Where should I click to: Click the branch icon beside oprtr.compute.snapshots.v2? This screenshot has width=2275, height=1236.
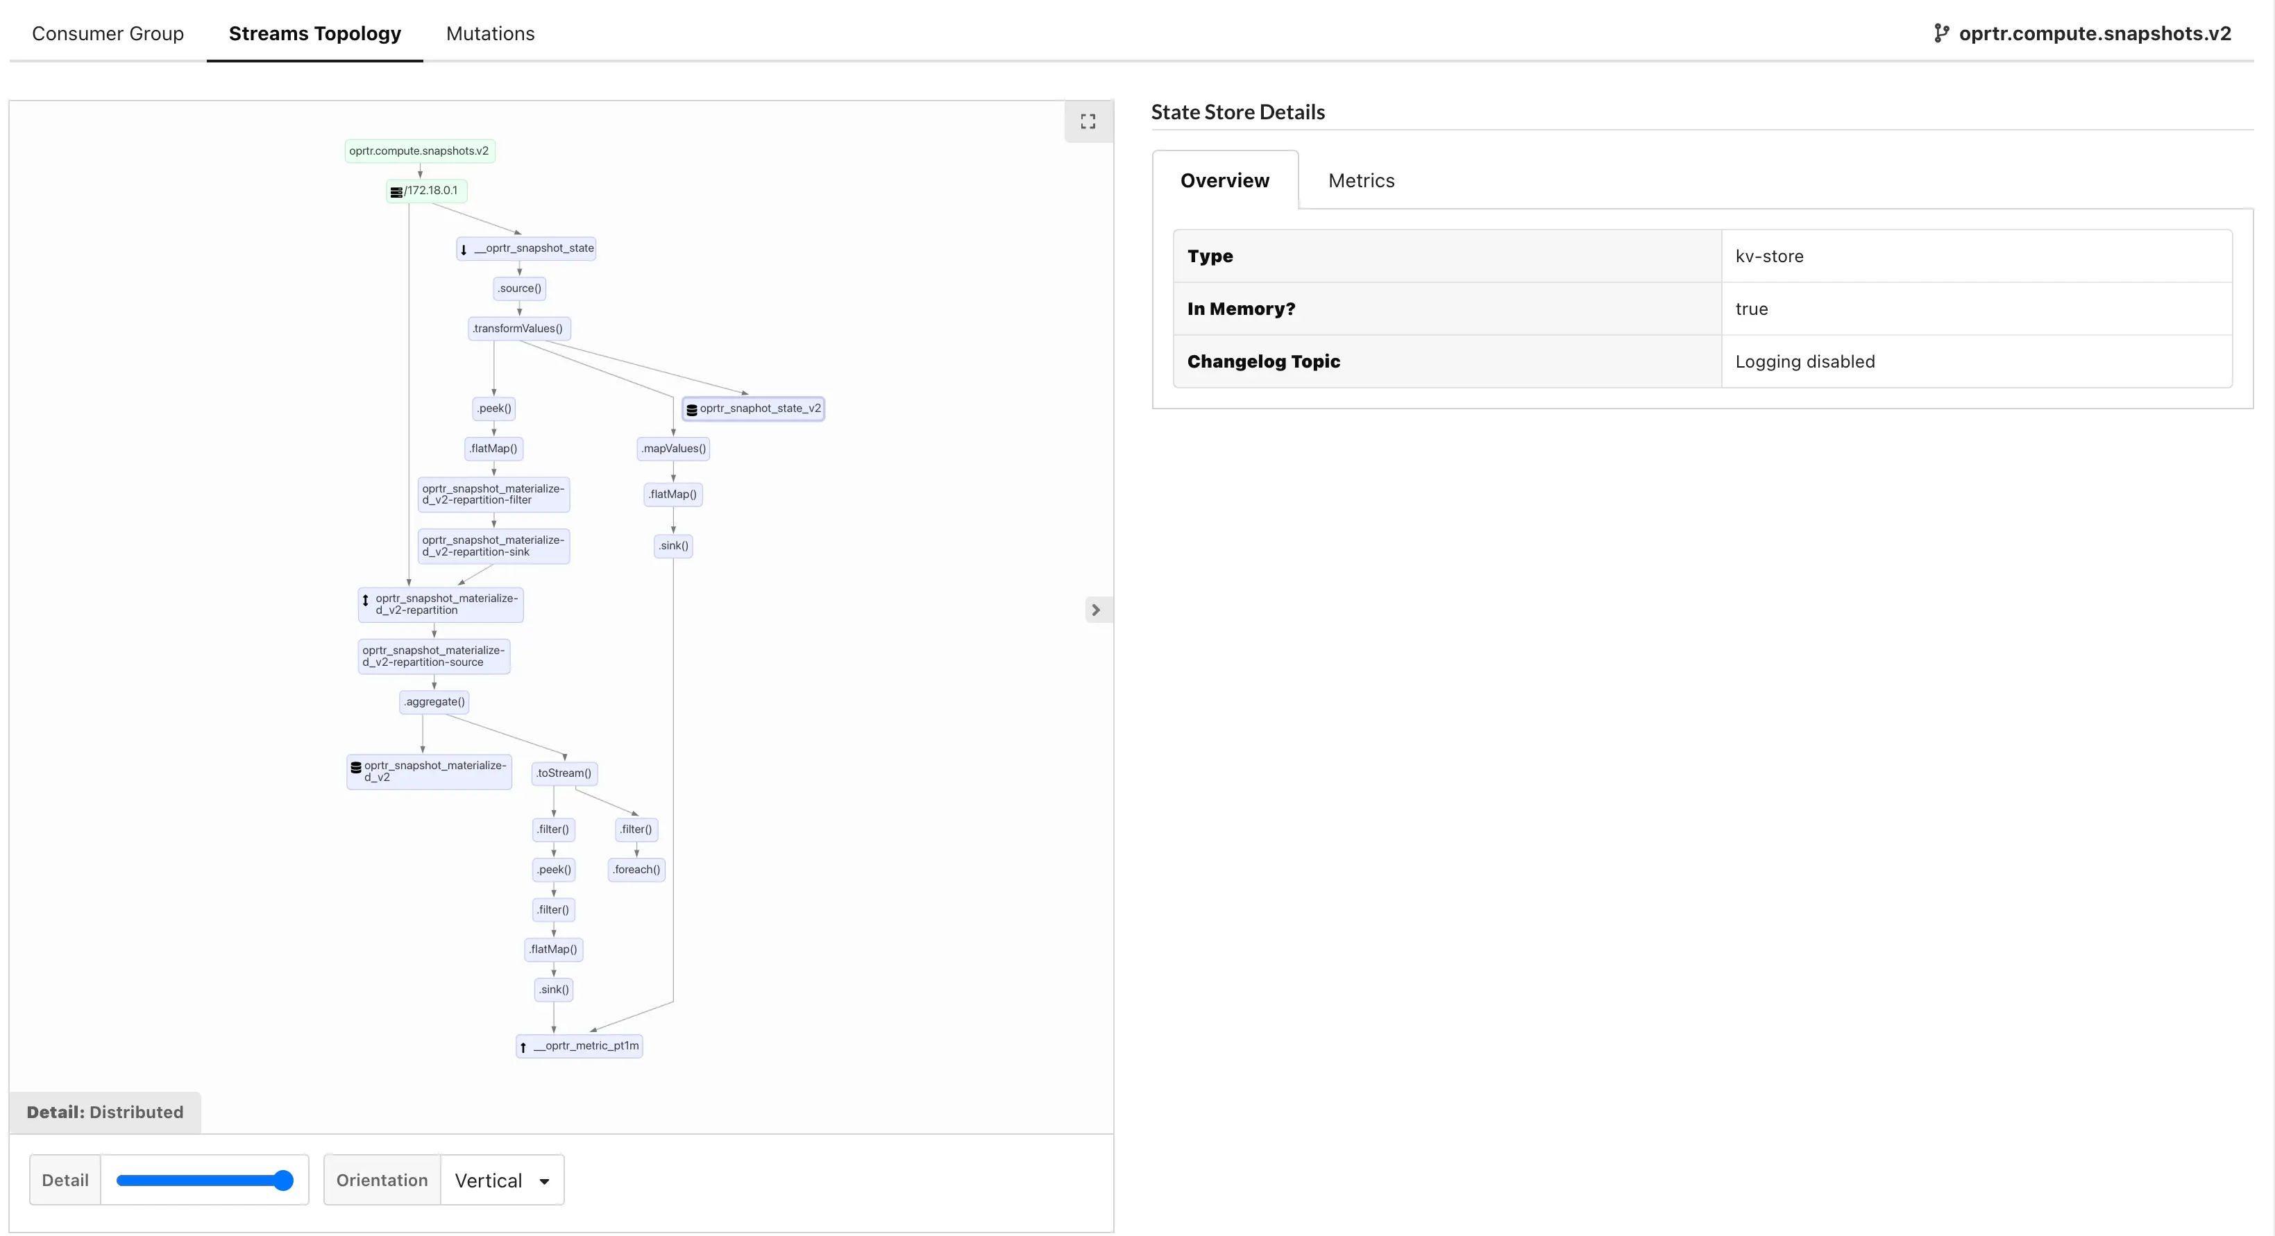pyautogui.click(x=1940, y=33)
